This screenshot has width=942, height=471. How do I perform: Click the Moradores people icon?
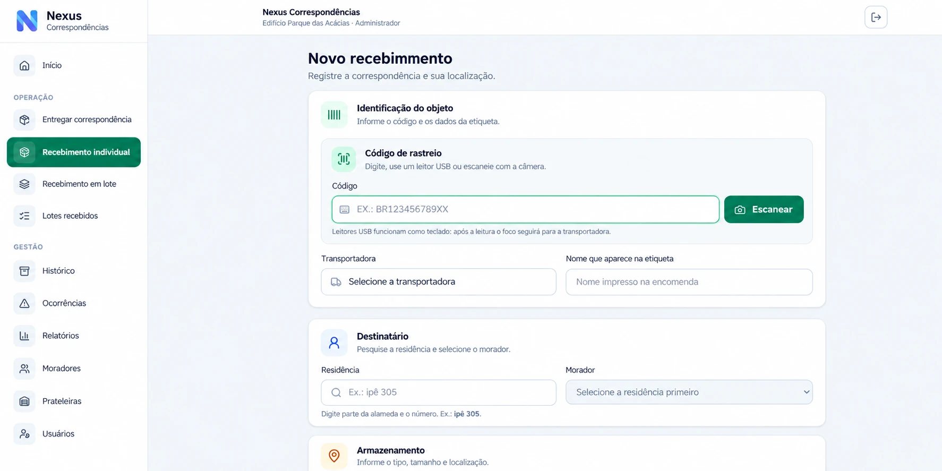(24, 369)
